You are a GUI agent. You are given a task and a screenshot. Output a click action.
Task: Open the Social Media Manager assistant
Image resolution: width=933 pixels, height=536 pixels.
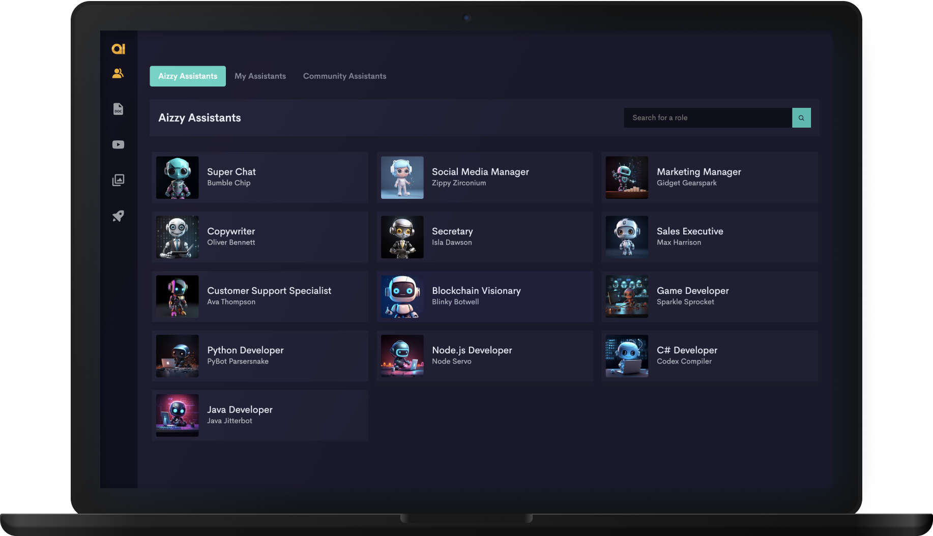pos(484,177)
